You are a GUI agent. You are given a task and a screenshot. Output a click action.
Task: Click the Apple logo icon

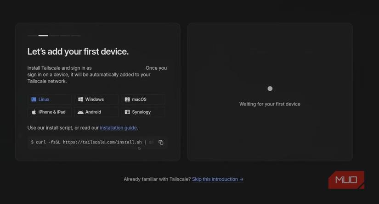click(x=34, y=112)
